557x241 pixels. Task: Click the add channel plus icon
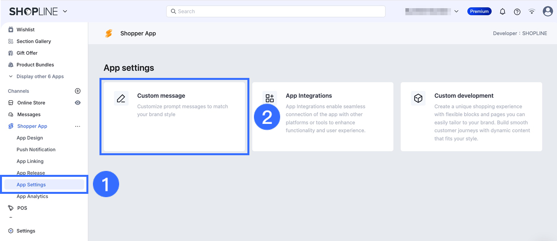click(78, 91)
